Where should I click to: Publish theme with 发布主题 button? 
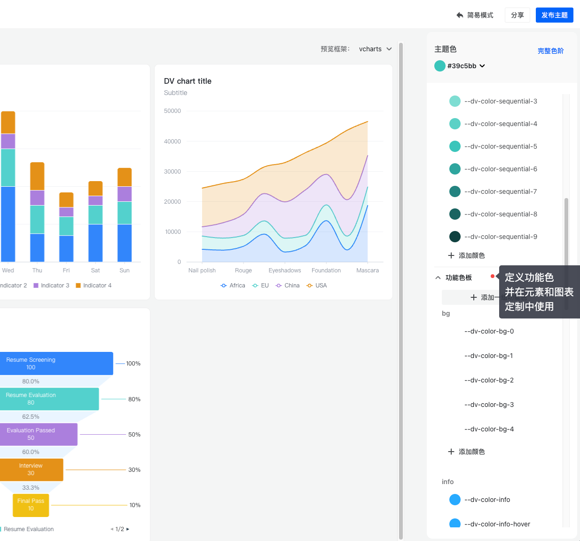(554, 15)
